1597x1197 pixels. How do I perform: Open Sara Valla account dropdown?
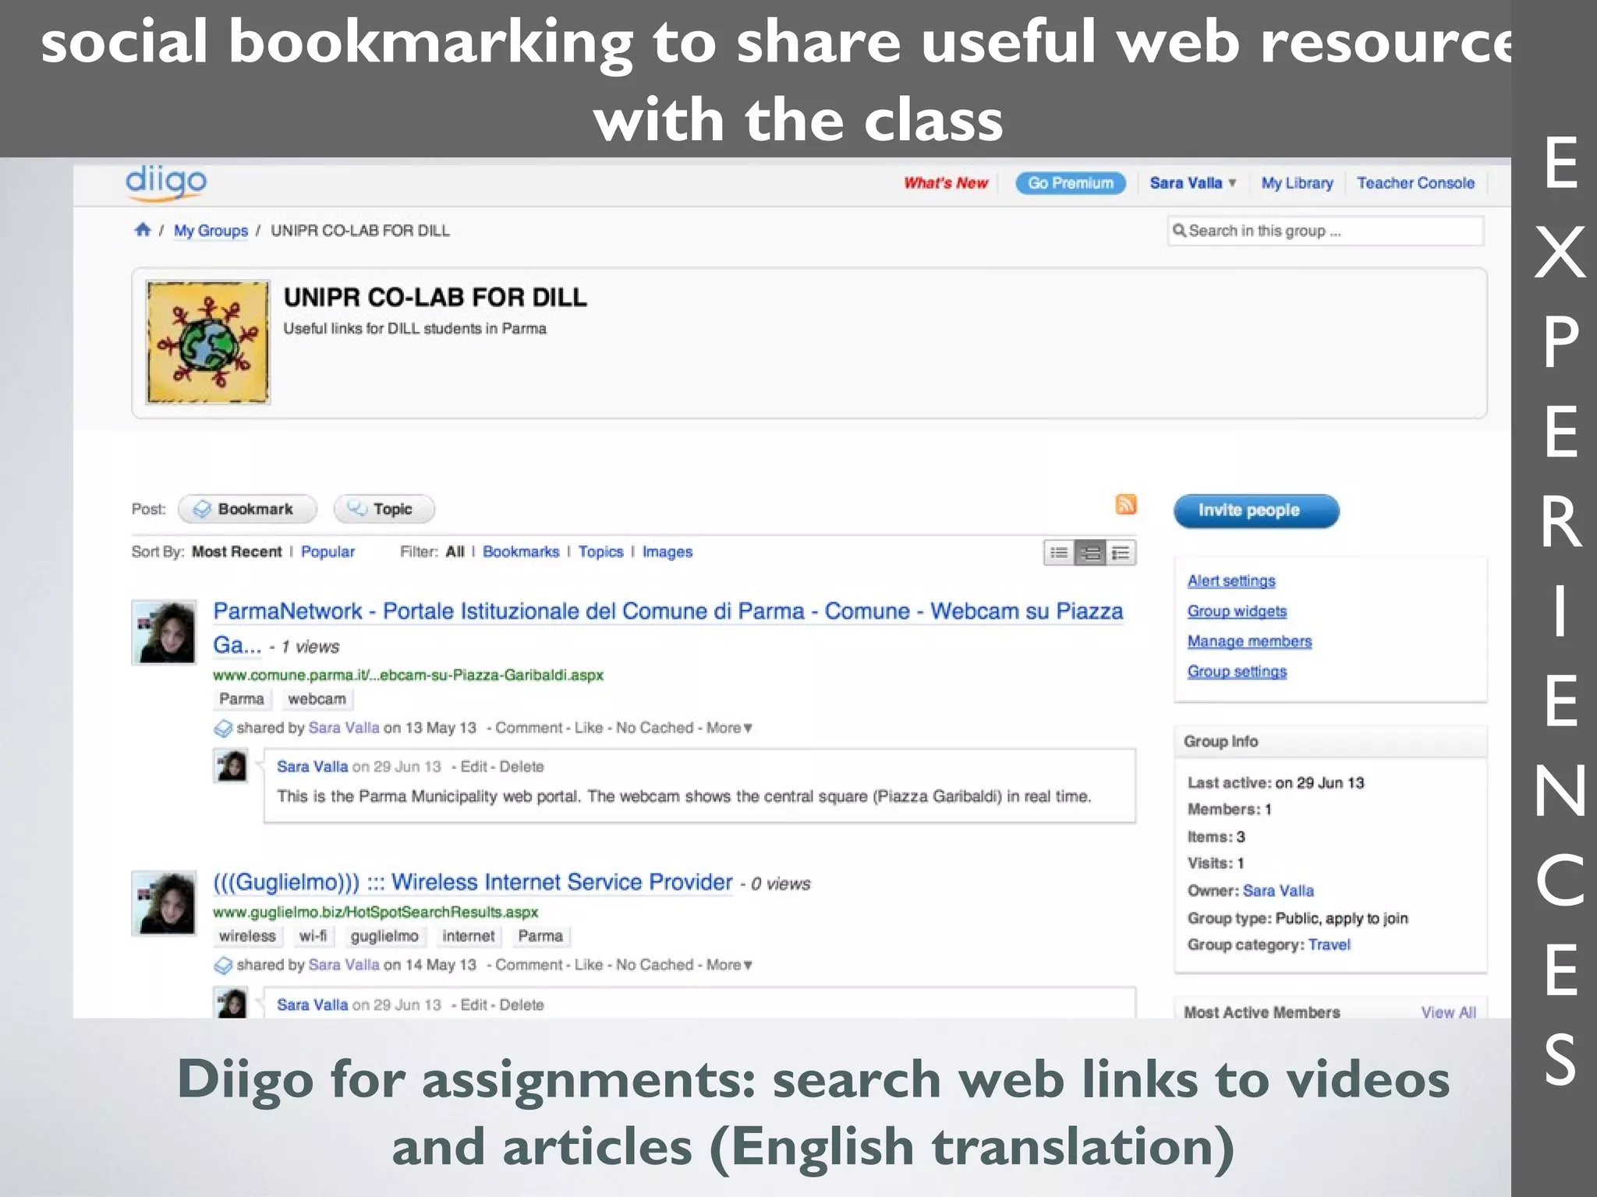pos(1193,183)
